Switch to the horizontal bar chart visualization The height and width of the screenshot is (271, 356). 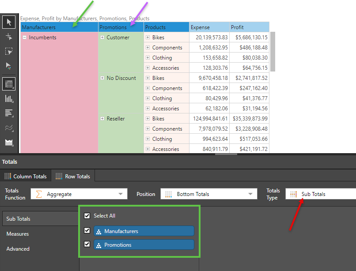9,113
